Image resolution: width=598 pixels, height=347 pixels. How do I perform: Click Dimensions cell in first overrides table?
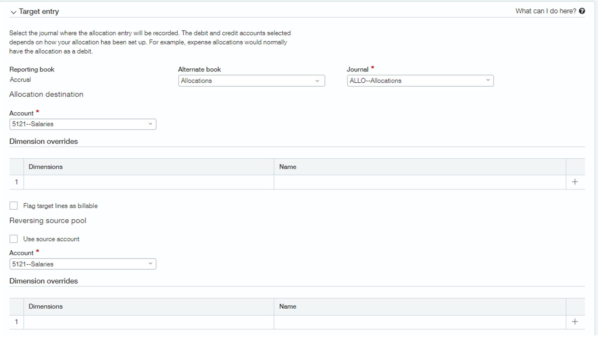[149, 182]
